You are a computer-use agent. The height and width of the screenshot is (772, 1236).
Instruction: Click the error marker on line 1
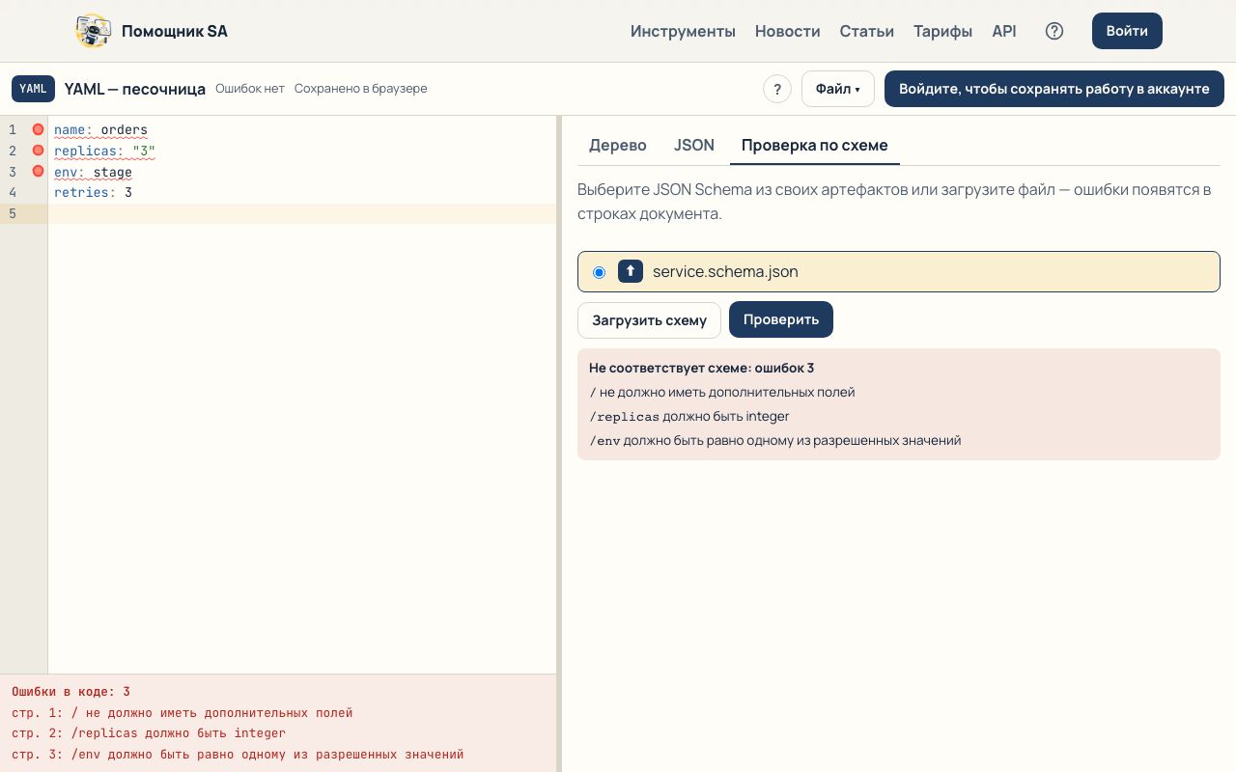(38, 129)
